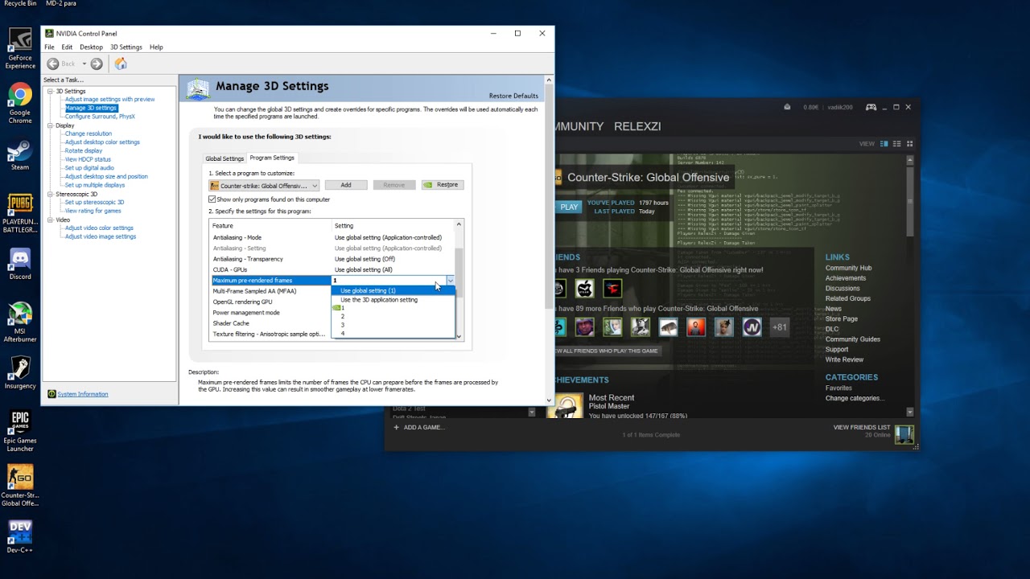Open Counter-Strike Global Offensive desktop shortcut
This screenshot has width=1030, height=579.
(20, 486)
